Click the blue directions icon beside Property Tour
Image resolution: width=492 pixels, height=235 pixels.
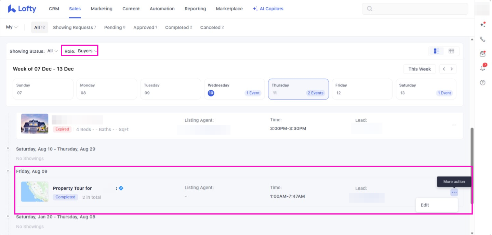click(x=121, y=188)
